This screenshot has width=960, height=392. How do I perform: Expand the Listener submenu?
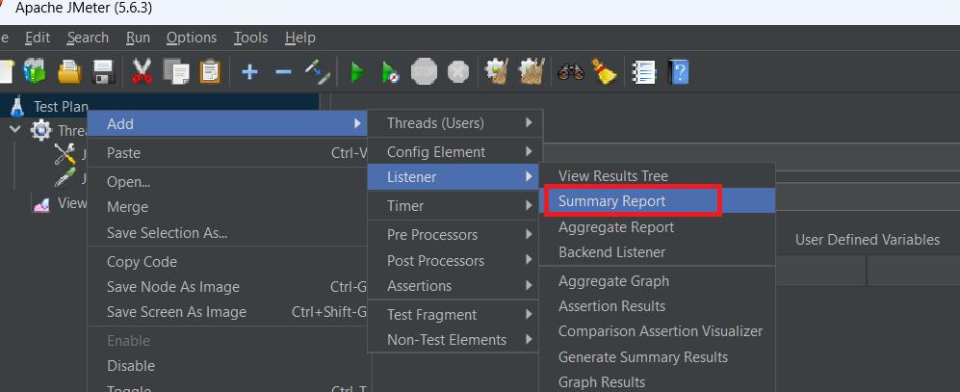coord(454,177)
